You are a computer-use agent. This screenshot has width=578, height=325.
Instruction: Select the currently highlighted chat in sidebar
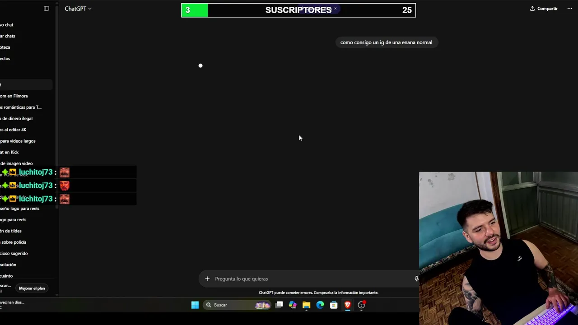26,84
